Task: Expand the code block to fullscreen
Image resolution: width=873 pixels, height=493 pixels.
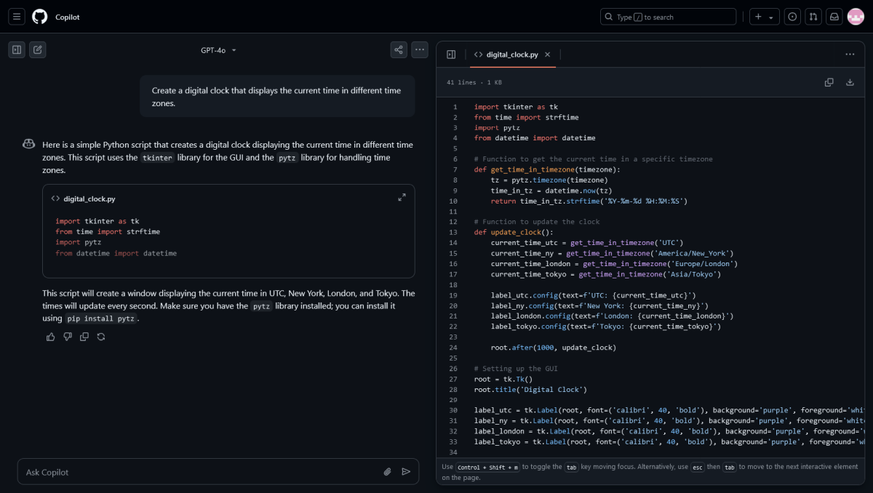Action: tap(402, 197)
